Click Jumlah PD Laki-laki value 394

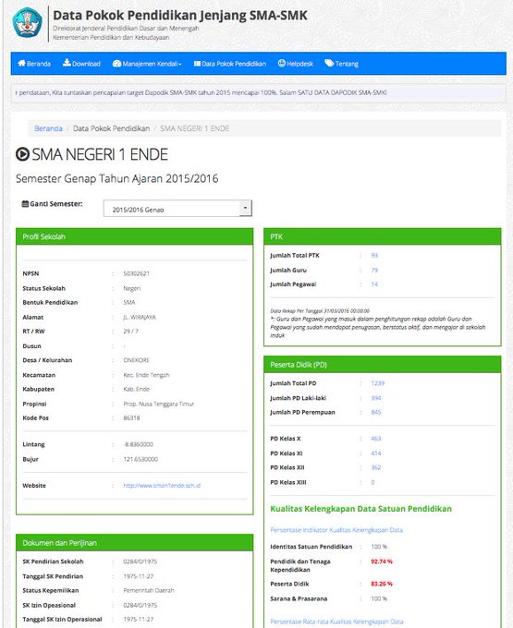(376, 398)
